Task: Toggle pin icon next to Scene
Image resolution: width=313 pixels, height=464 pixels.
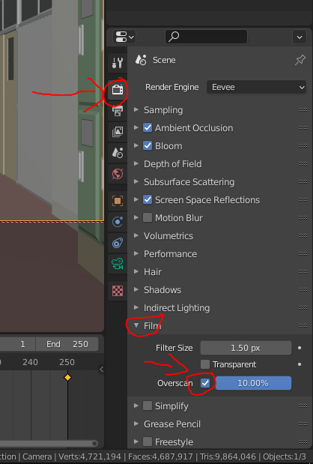Action: coord(300,60)
